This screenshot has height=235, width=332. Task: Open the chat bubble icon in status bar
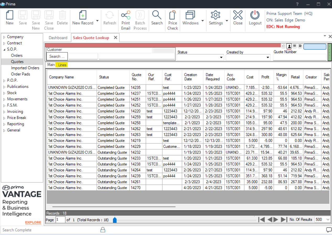(329, 230)
